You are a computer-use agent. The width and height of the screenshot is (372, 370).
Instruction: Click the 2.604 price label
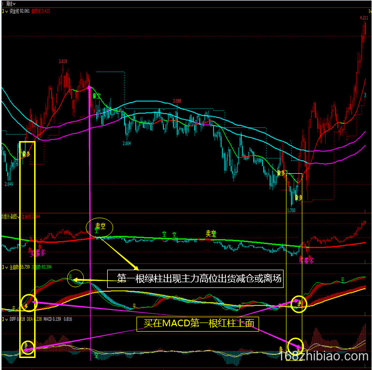[x=127, y=143]
